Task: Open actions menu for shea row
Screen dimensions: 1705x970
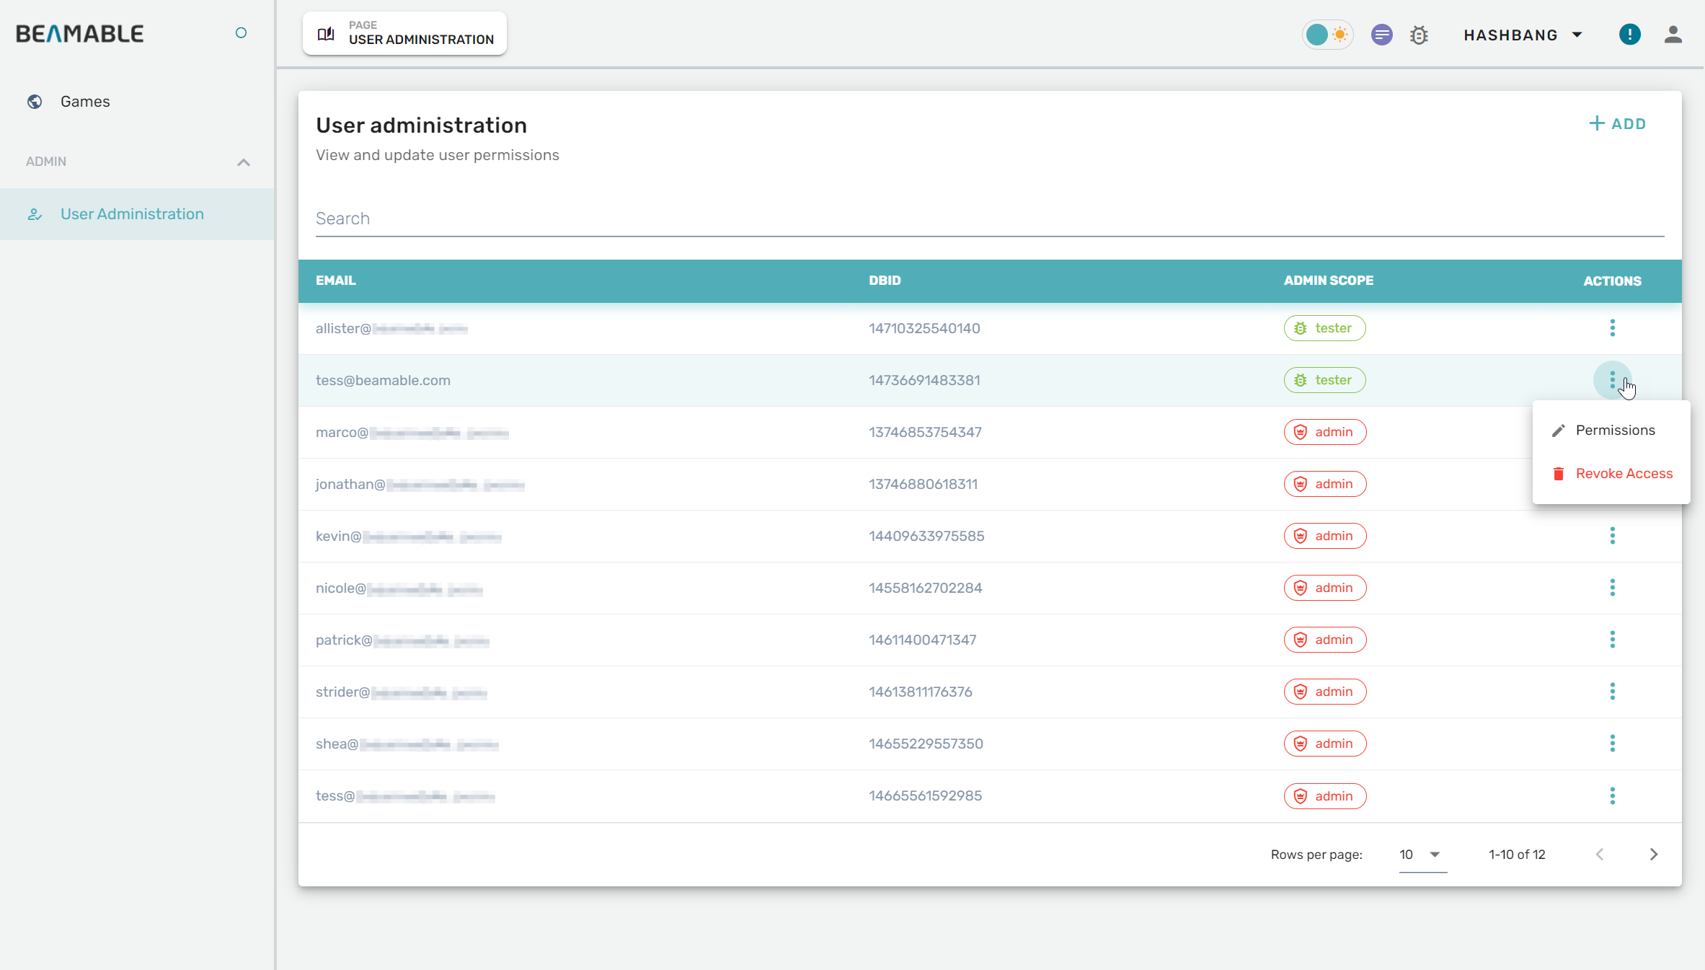Action: click(x=1612, y=744)
